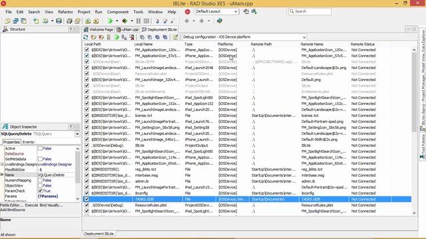Click the green Deploy arrow in Deployment toolbar
426x239 pixels.
[x=117, y=37]
